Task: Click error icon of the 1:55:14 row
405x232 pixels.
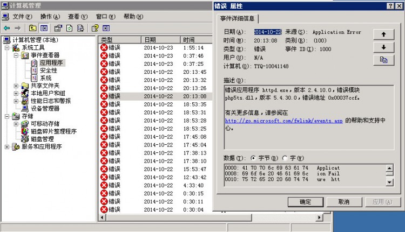Action: pos(104,47)
